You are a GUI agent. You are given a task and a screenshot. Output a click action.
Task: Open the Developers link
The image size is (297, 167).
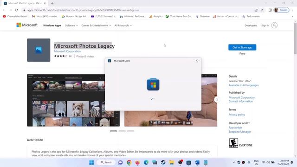click(251, 26)
